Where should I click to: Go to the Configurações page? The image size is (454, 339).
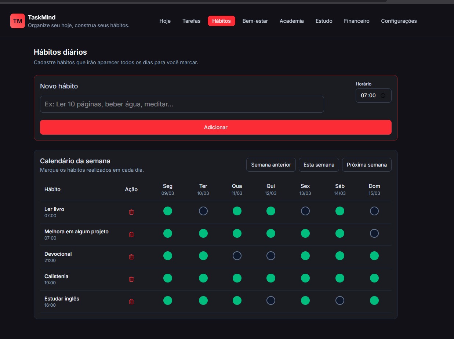[399, 21]
